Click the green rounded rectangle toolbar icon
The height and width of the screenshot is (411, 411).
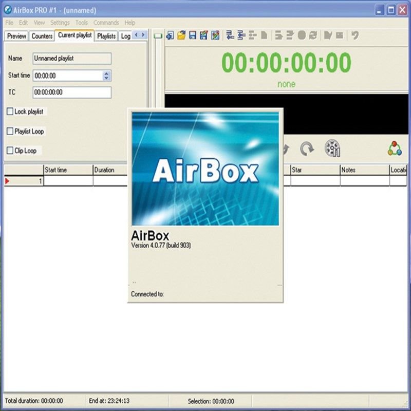158,36
